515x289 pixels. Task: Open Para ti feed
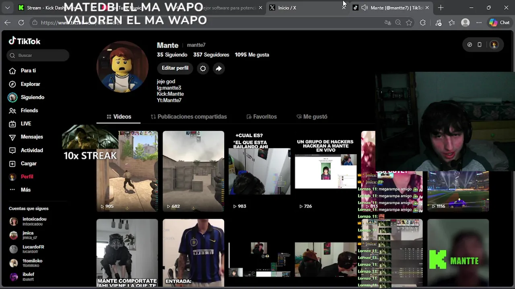click(x=28, y=71)
